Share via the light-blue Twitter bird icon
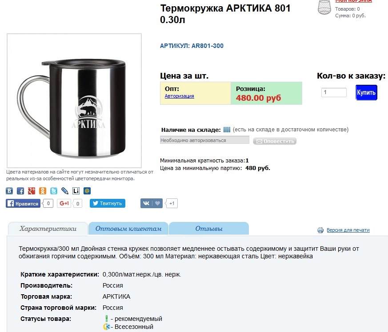388x332 pixels. click(54, 191)
